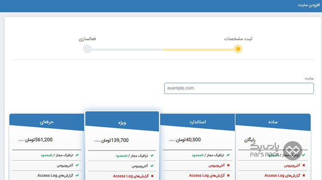
Task: Click red cross beside آنتی‌ویروس in ساده plan
Action: coord(304,165)
